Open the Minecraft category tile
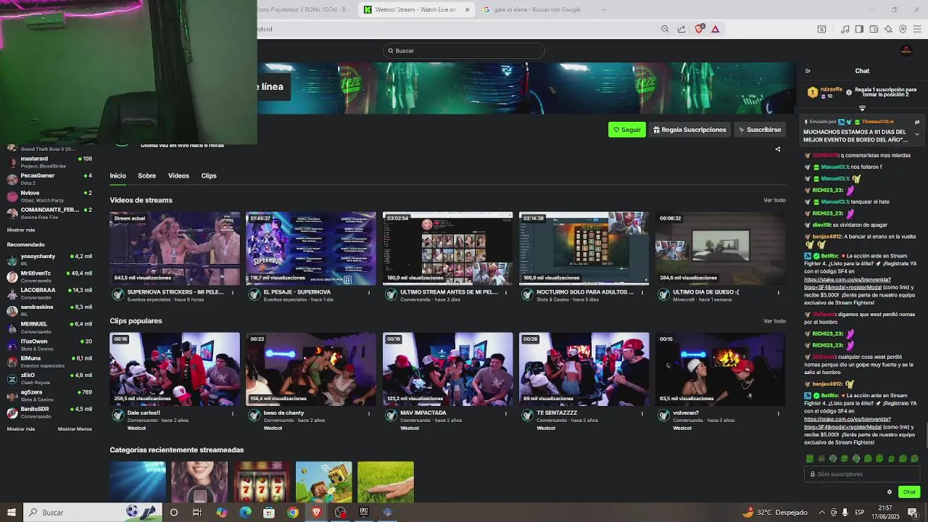The height and width of the screenshot is (522, 928). (324, 482)
